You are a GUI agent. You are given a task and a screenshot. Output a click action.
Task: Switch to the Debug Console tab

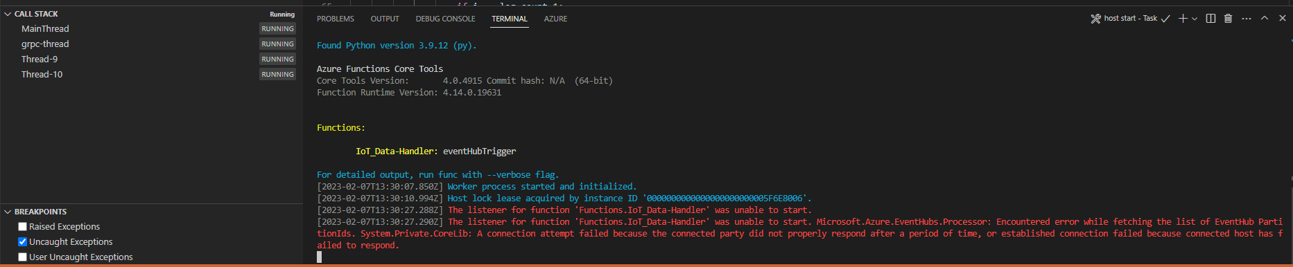tap(445, 19)
